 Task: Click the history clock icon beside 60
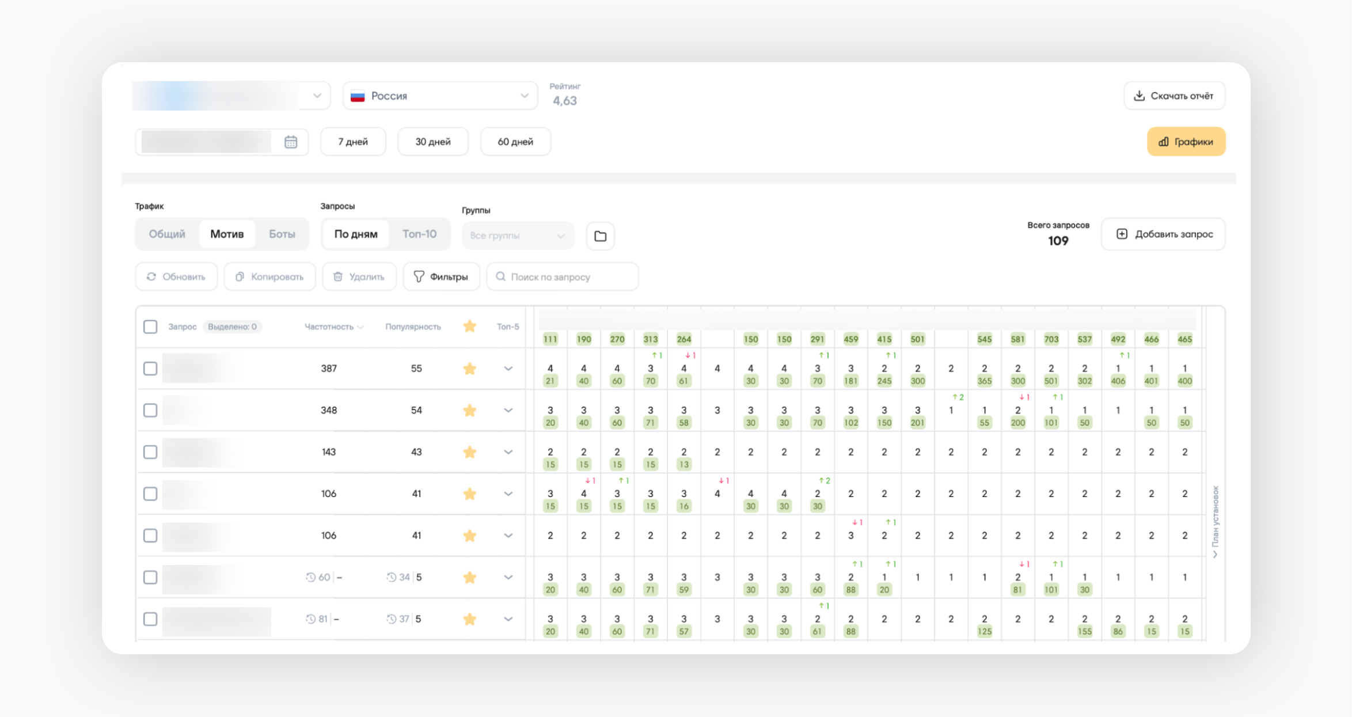[310, 577]
